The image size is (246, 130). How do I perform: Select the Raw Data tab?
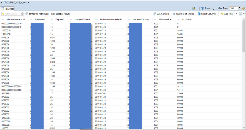coord(8,9)
